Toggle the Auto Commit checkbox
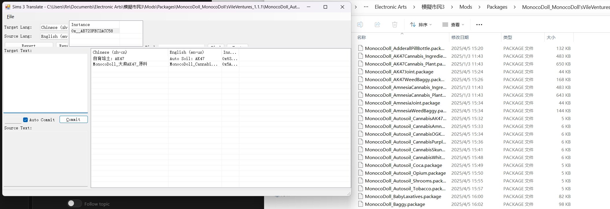This screenshot has width=610, height=209. coord(25,120)
